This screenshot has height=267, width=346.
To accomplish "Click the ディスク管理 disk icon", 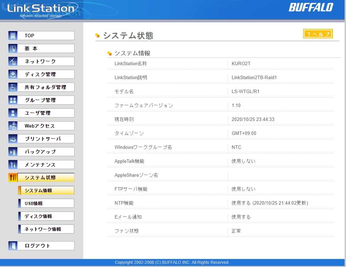I will pyautogui.click(x=13, y=74).
